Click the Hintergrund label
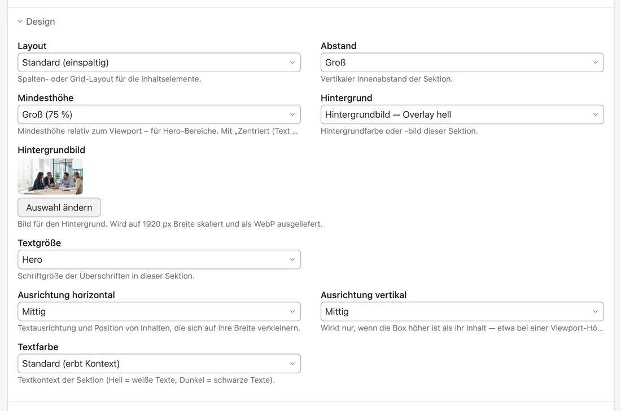 347,98
